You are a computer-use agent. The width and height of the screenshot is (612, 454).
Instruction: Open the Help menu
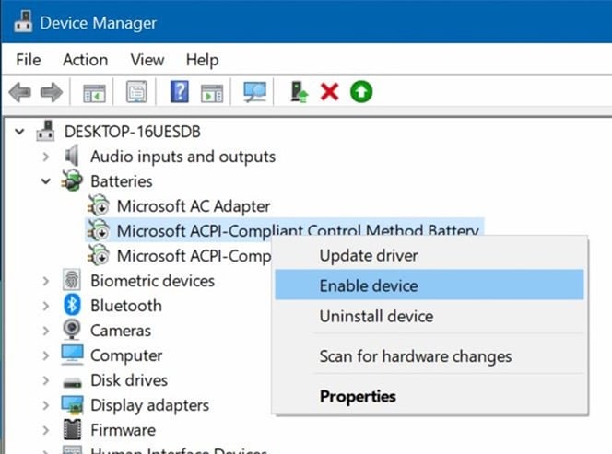202,60
